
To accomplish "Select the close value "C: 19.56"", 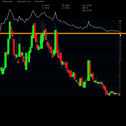I will tap(46, 8).
